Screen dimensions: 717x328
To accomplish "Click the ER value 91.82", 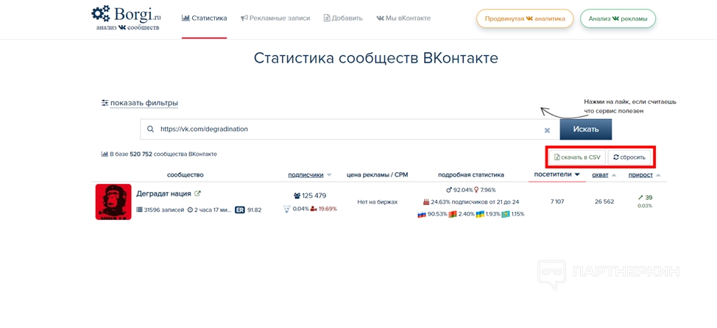I will tap(254, 210).
